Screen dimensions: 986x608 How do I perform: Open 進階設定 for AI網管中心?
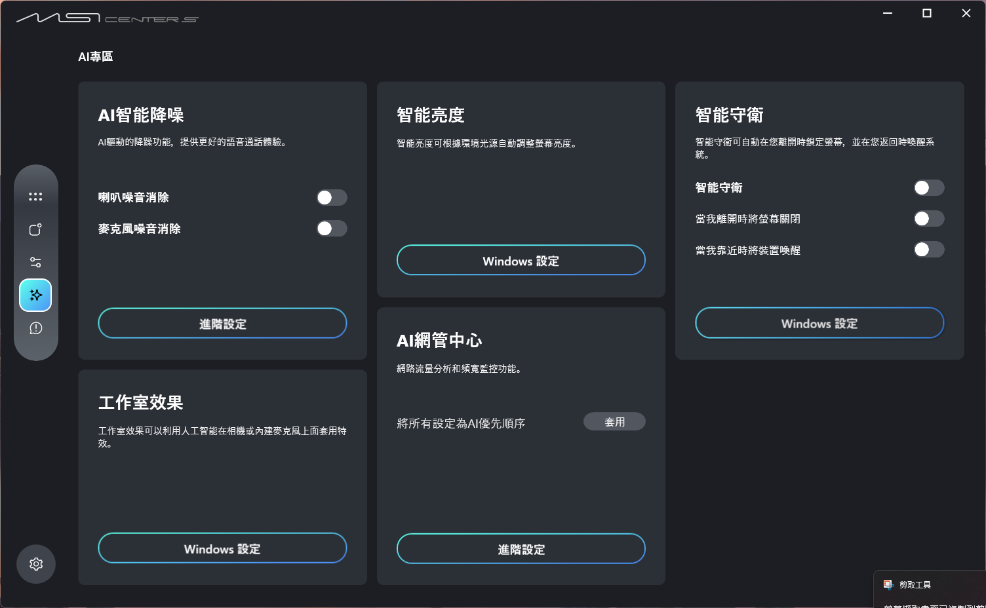(x=521, y=549)
